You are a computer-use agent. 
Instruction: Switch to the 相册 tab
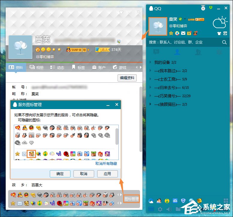click(37, 67)
